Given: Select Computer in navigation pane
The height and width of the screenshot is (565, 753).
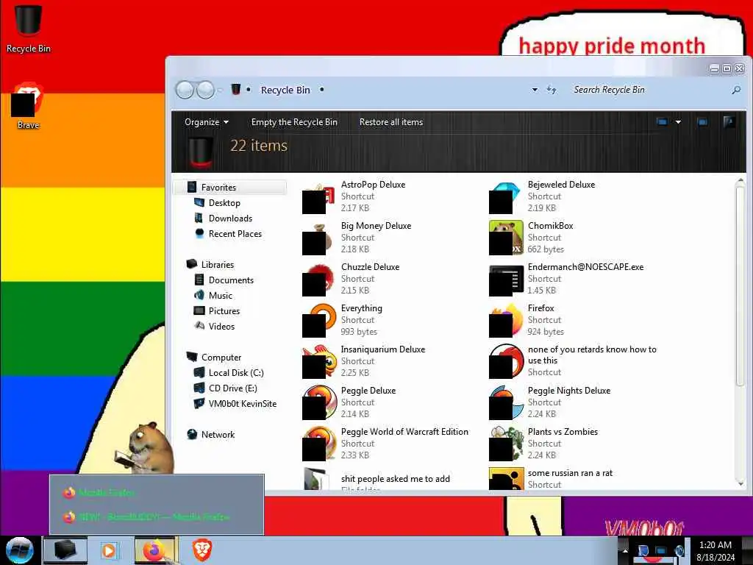Looking at the screenshot, I should [x=221, y=358].
